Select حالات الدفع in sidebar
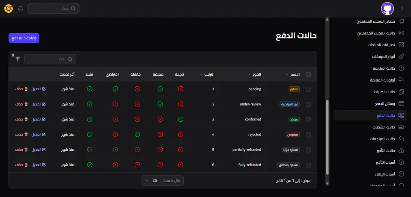 click(370, 115)
